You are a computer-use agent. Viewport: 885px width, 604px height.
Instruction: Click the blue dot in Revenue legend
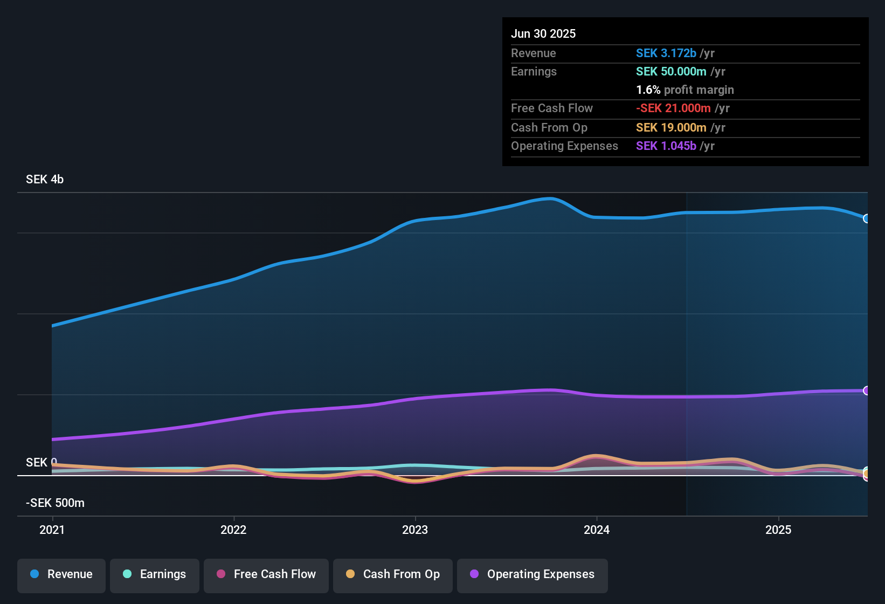click(34, 574)
